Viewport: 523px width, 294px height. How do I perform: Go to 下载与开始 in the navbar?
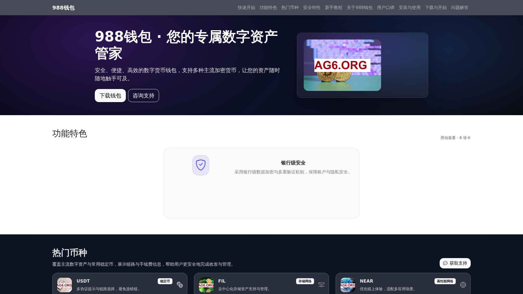pos(436,8)
